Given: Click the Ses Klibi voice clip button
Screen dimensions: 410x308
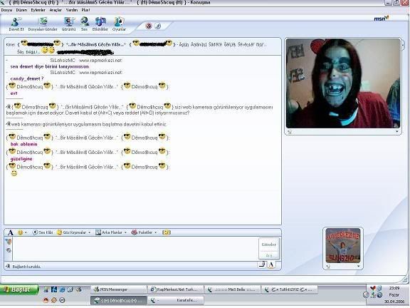Looking at the screenshot, I should (43, 232).
